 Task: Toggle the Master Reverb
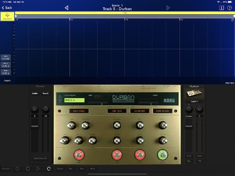coord(46,94)
